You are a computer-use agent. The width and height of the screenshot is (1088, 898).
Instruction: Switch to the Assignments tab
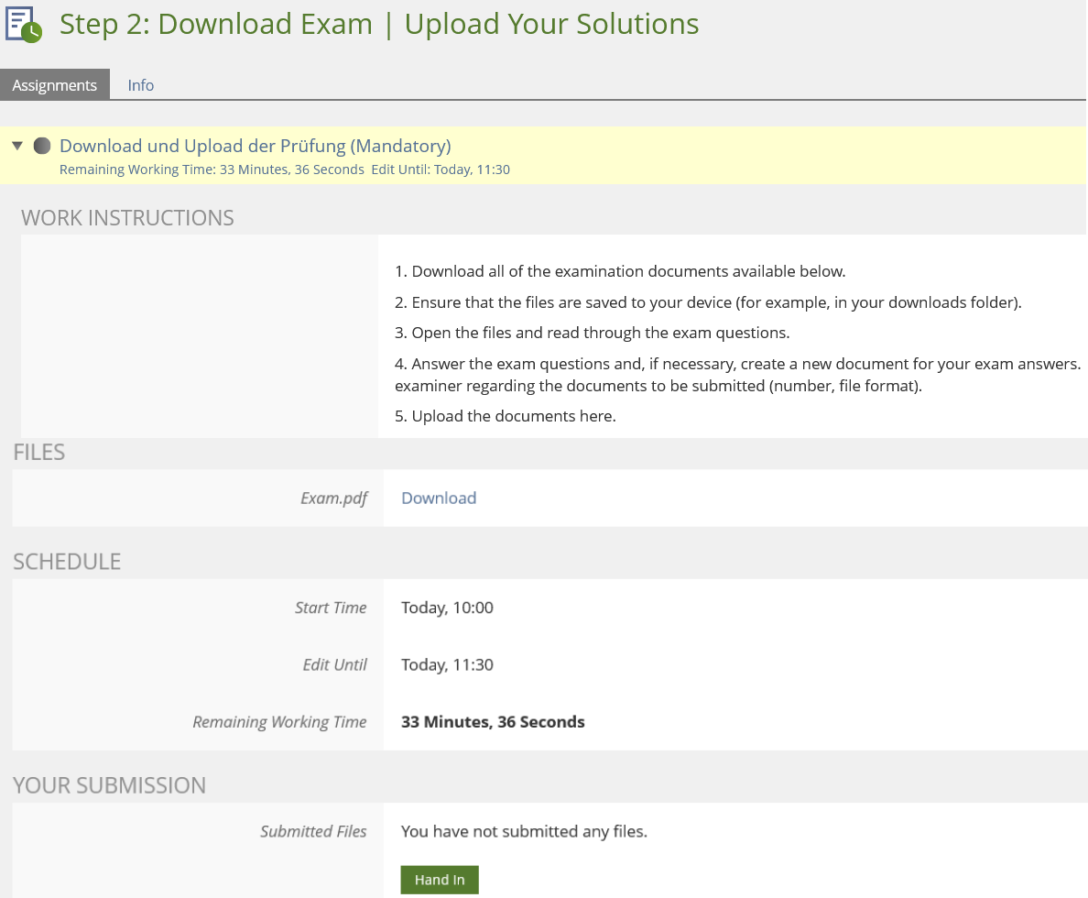(x=55, y=85)
